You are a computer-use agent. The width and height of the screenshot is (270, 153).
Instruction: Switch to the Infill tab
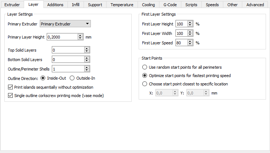tap(75, 5)
